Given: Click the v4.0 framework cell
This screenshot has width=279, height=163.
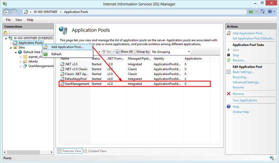Looking at the screenshot, I should [x=110, y=79].
